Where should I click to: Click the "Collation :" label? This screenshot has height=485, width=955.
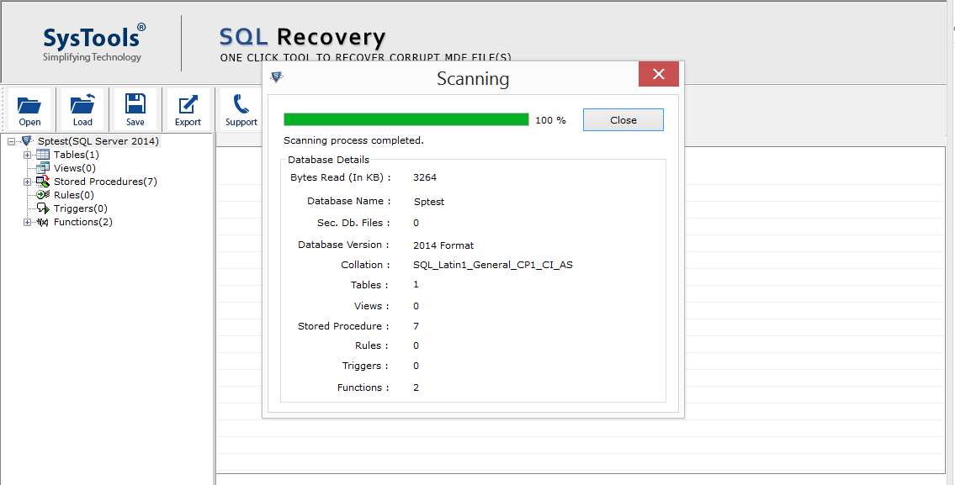(365, 265)
